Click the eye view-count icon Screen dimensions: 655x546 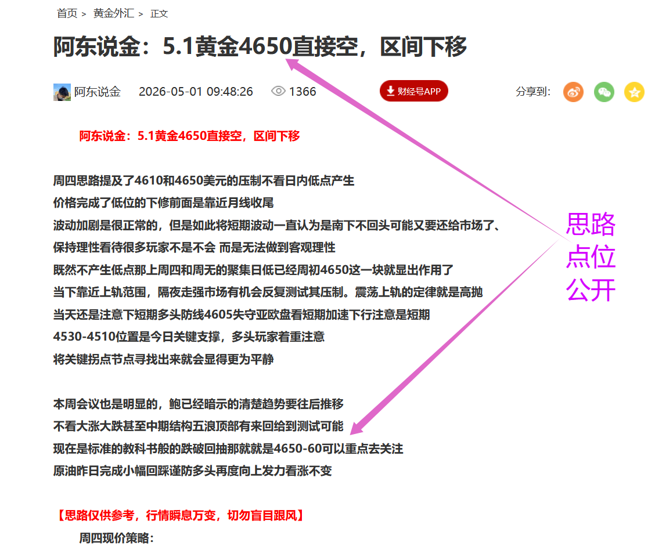pos(278,91)
